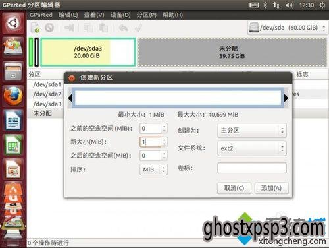Screen dimensions: 329x248
Task: Open the network indicator menu
Action: 276,5
